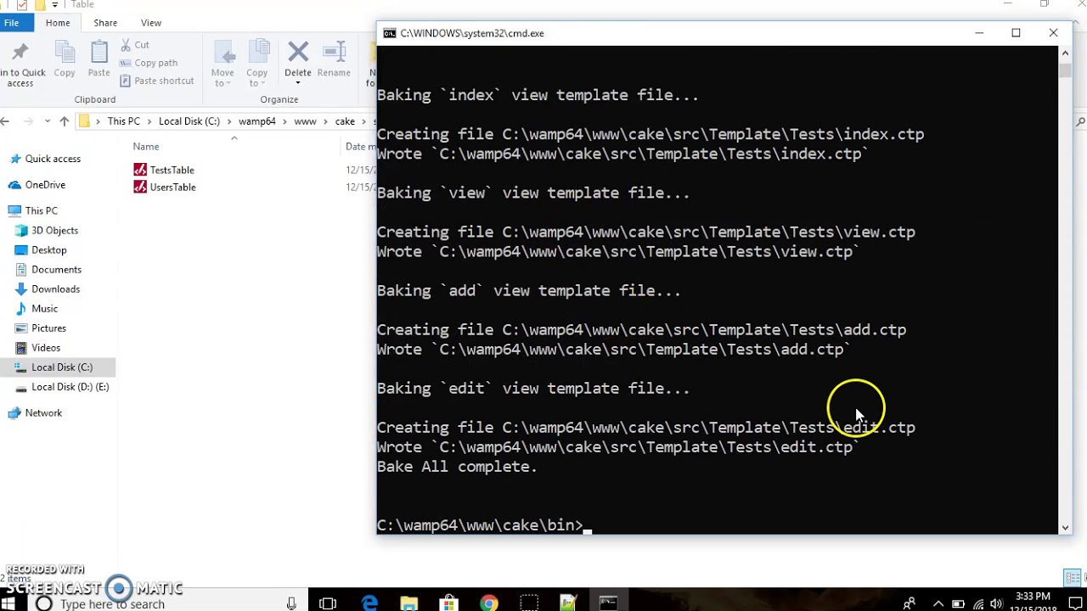Open the Windows Start menu

tap(8, 603)
